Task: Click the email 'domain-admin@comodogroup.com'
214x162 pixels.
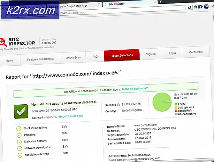Action: click(x=139, y=159)
